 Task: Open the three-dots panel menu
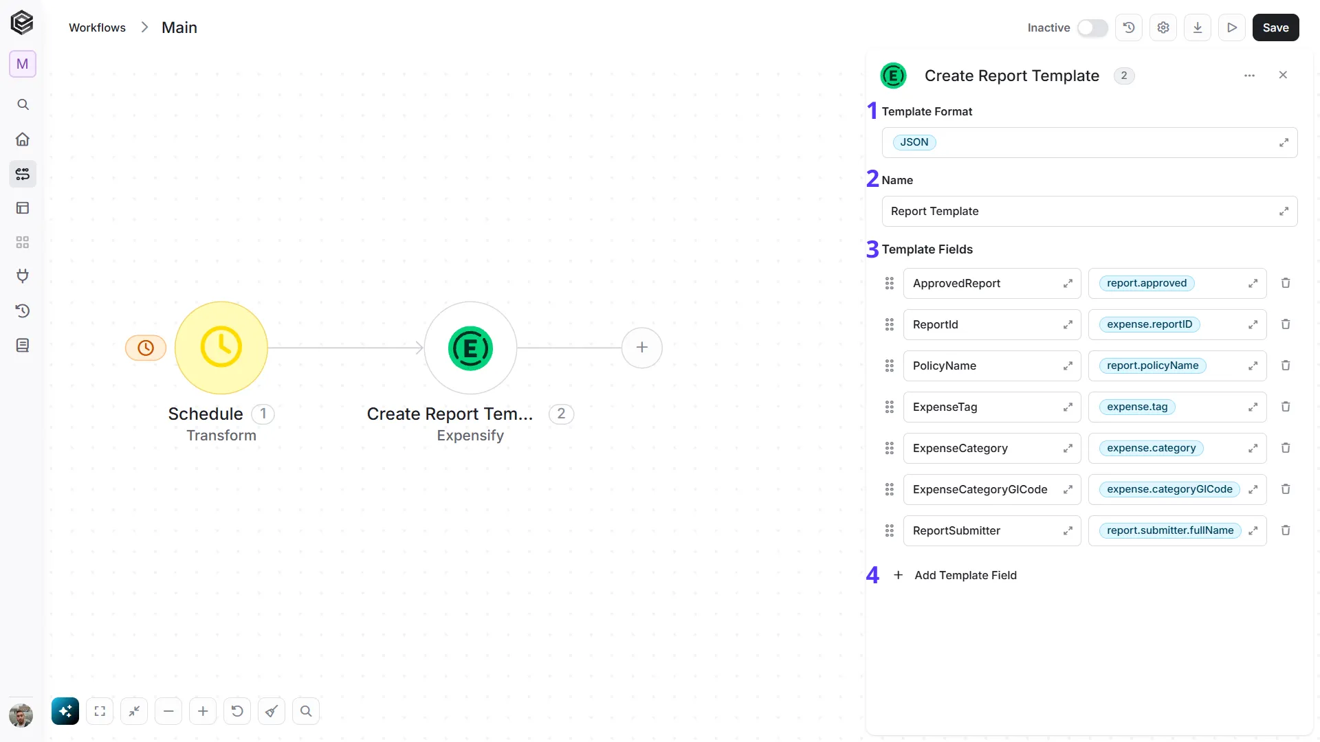[1249, 76]
